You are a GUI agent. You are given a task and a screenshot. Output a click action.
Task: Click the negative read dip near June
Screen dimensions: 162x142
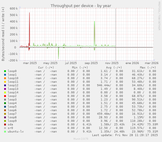[58, 53]
